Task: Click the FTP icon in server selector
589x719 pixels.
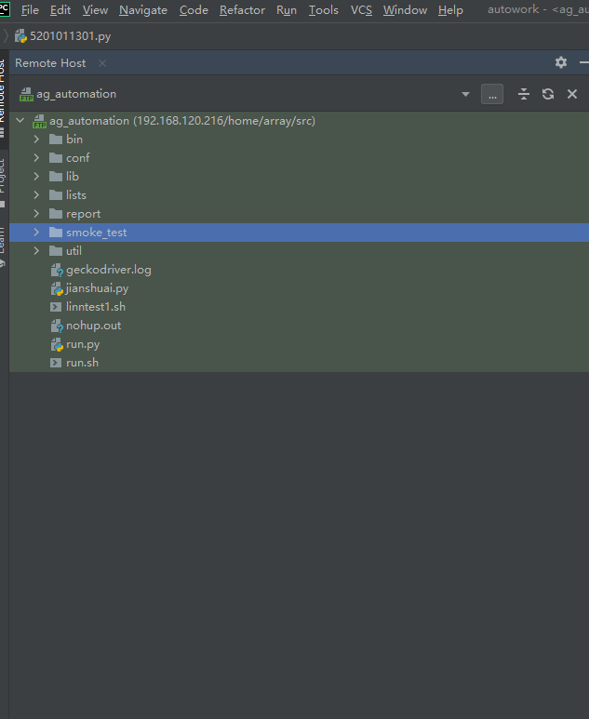Action: click(x=27, y=95)
